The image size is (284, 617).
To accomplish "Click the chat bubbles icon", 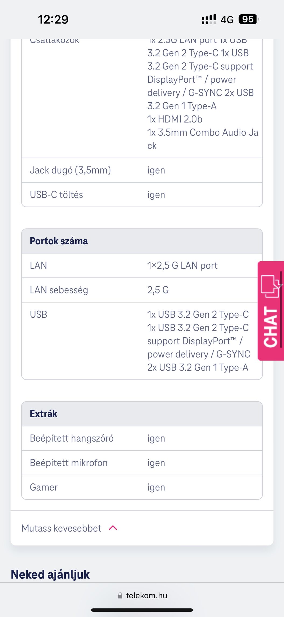I will point(271,286).
